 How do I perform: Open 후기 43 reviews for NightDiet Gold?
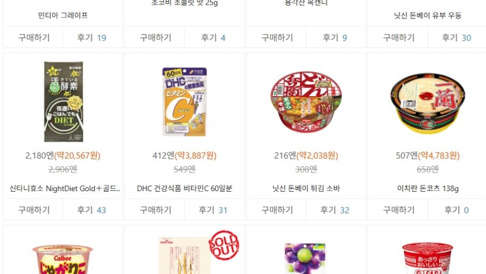click(x=91, y=210)
